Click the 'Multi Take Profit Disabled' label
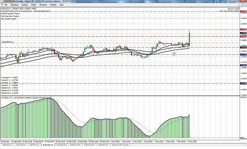The height and width of the screenshot is (149, 247). [229, 11]
